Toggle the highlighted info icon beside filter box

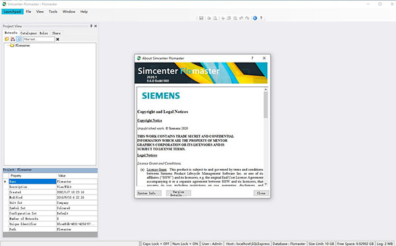[18, 39]
